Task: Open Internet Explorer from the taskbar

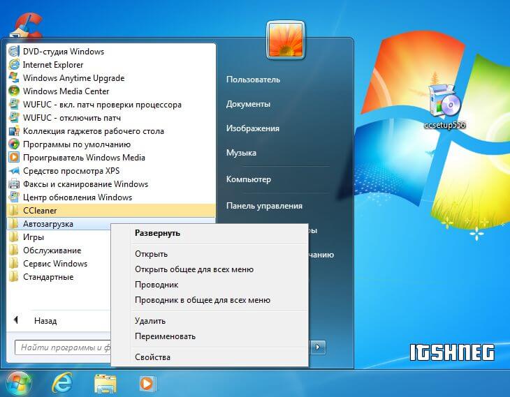Action: pyautogui.click(x=61, y=383)
